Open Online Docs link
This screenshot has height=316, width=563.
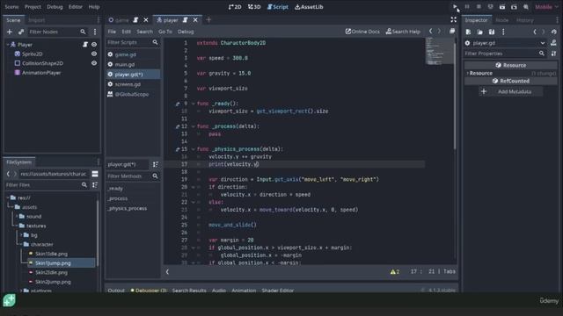[x=362, y=32]
